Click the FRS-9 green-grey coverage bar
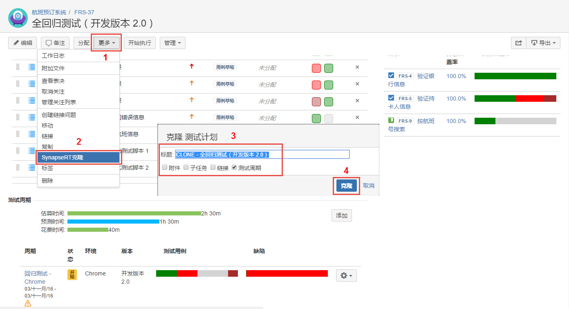Screen dimensions: 569x309 [x=515, y=121]
